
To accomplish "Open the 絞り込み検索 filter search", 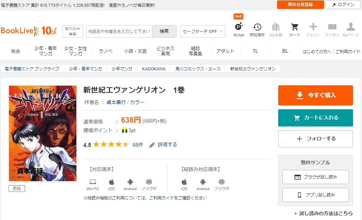I will 73,31.
